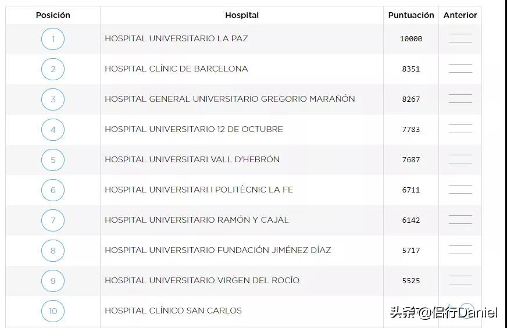Click the Posición column header

53,15
